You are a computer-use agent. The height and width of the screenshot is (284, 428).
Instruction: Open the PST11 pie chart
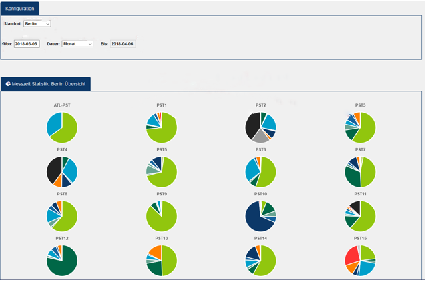click(x=360, y=217)
